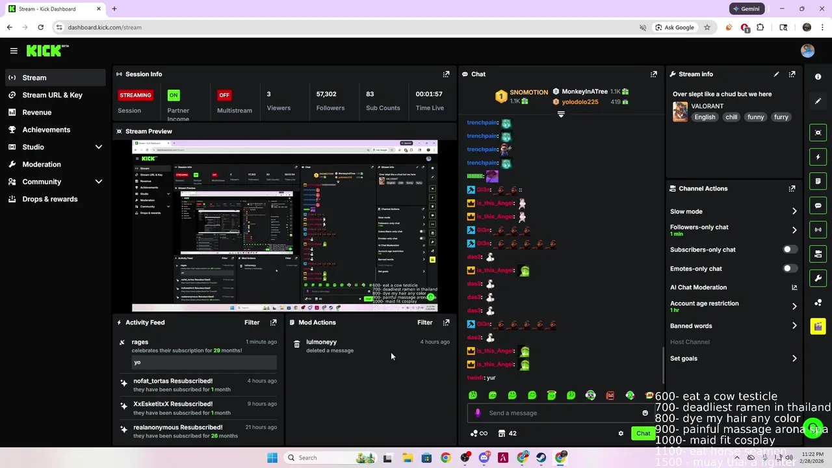Open Followers-only chat options arrow
Screen dimensions: 832x468
tap(794, 230)
